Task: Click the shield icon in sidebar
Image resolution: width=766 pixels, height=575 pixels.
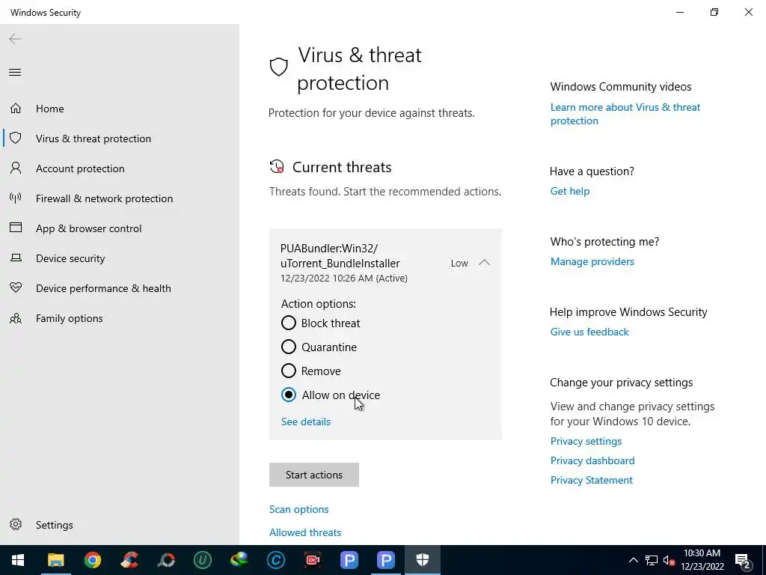Action: pyautogui.click(x=16, y=138)
